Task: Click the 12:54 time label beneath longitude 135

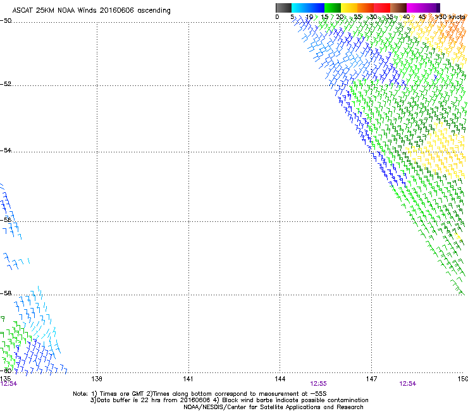Action: coord(9,384)
